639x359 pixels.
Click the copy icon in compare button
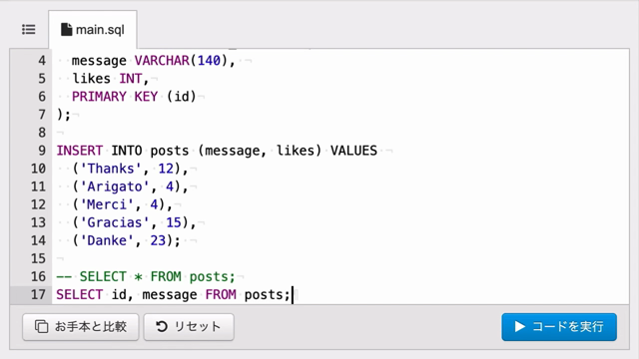(41, 326)
